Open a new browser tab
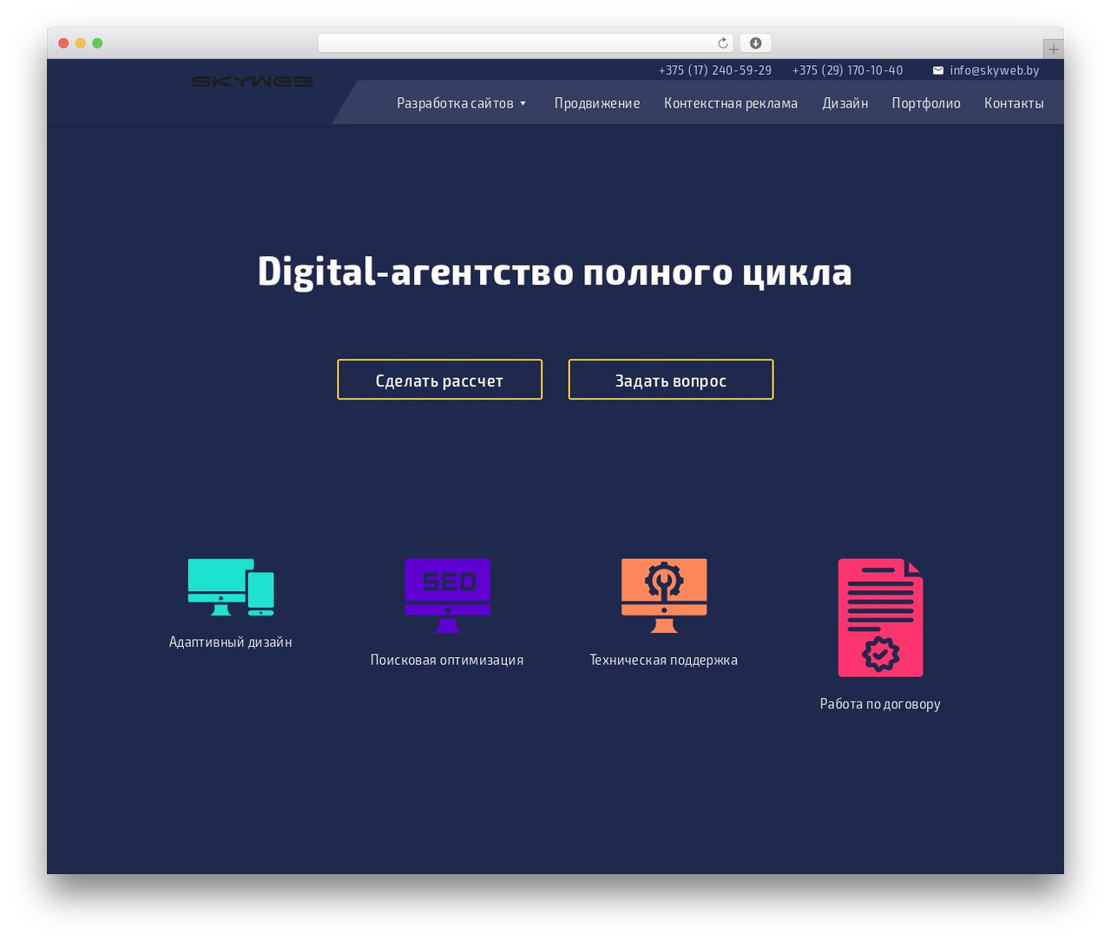Viewport: 1111px width, 941px height. pos(1054,49)
